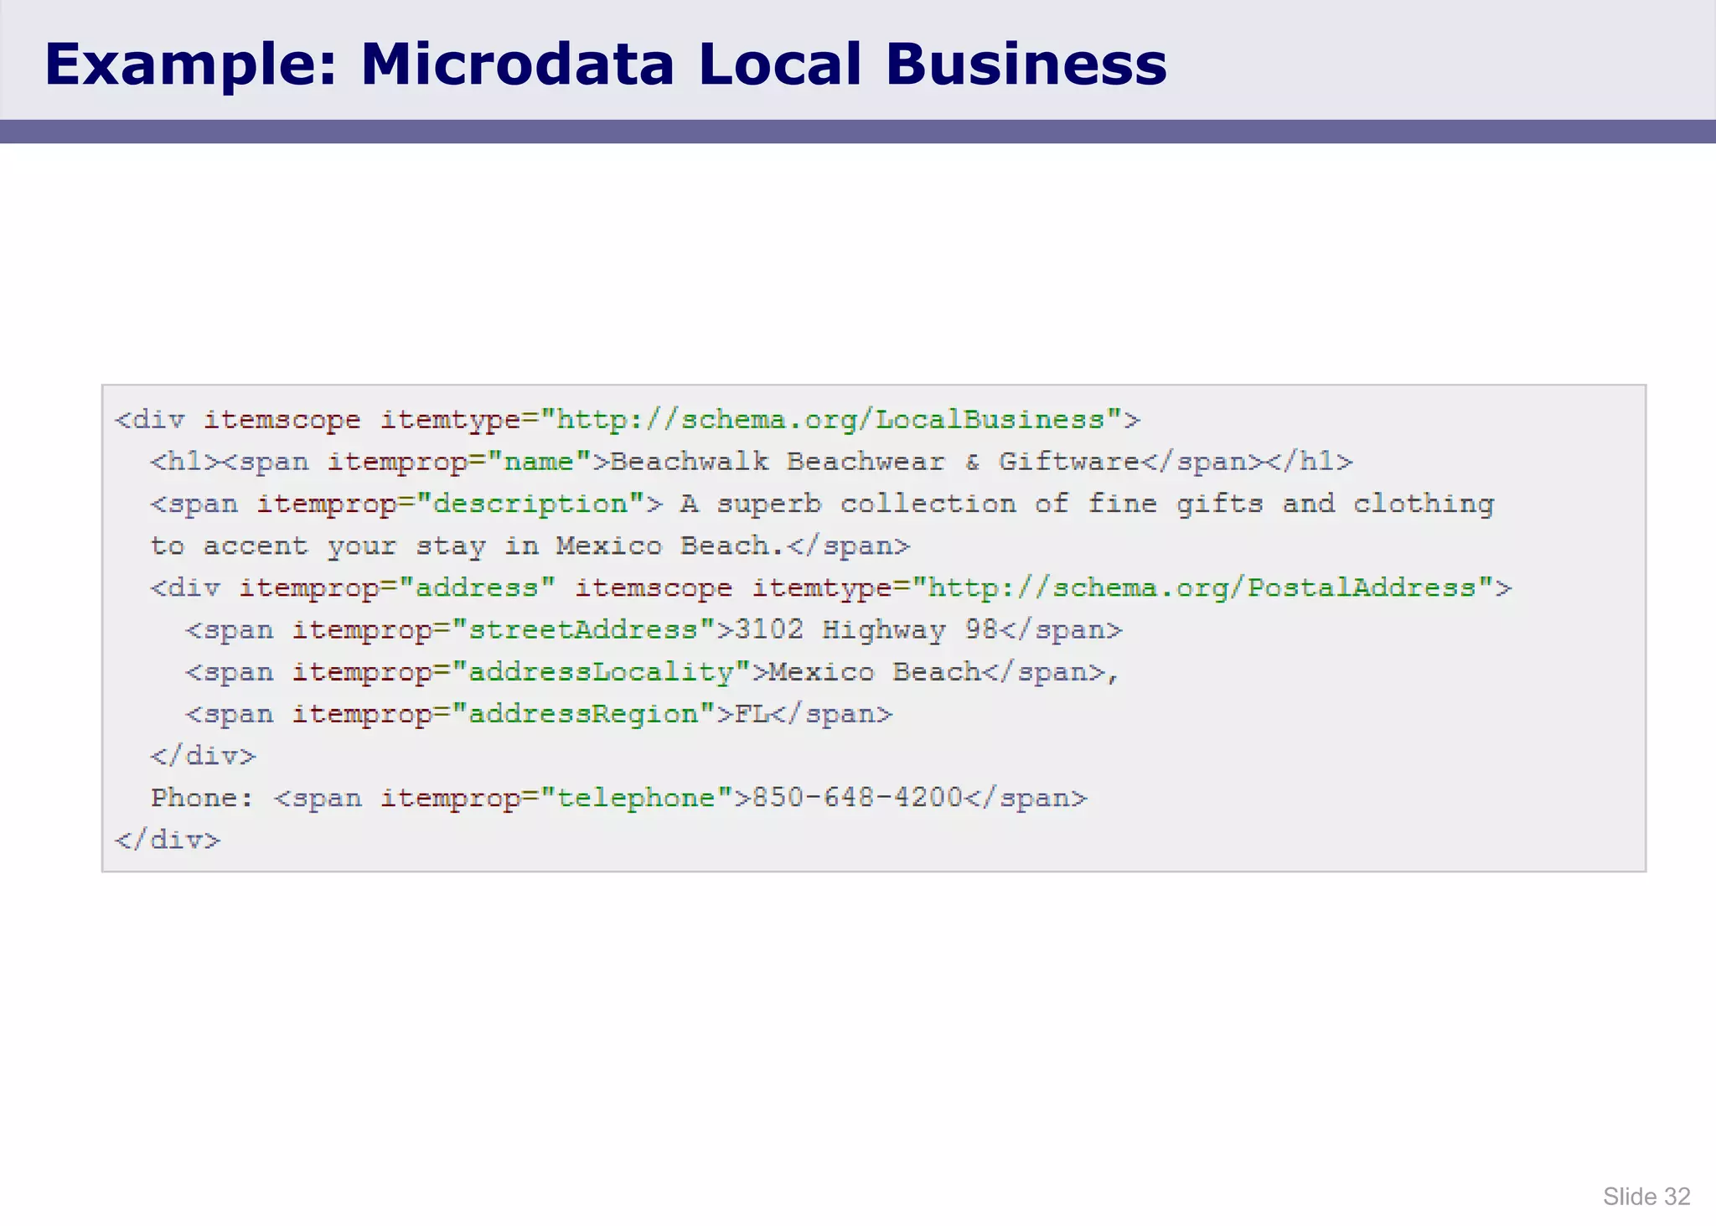Click the "telephone" itemprop value

tap(637, 797)
